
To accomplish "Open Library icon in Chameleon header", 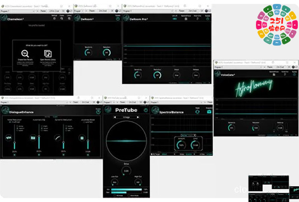I will (69, 18).
